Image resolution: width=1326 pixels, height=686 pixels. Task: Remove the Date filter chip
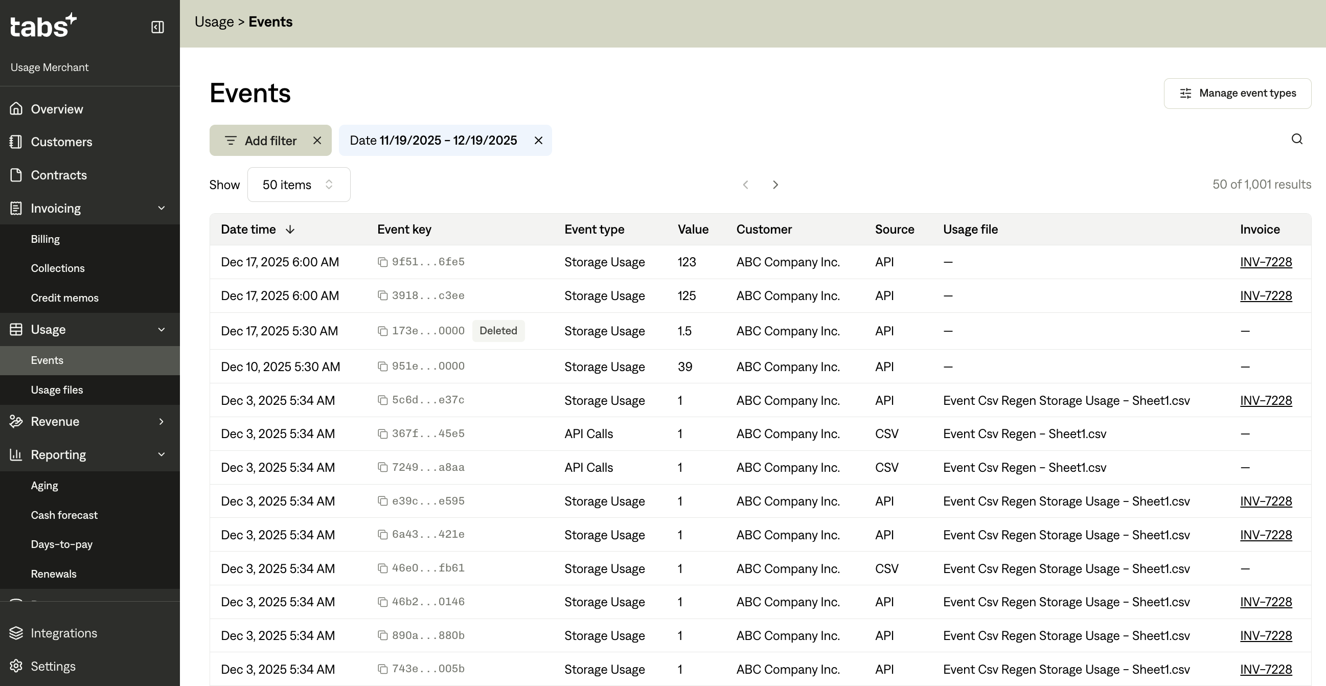538,141
